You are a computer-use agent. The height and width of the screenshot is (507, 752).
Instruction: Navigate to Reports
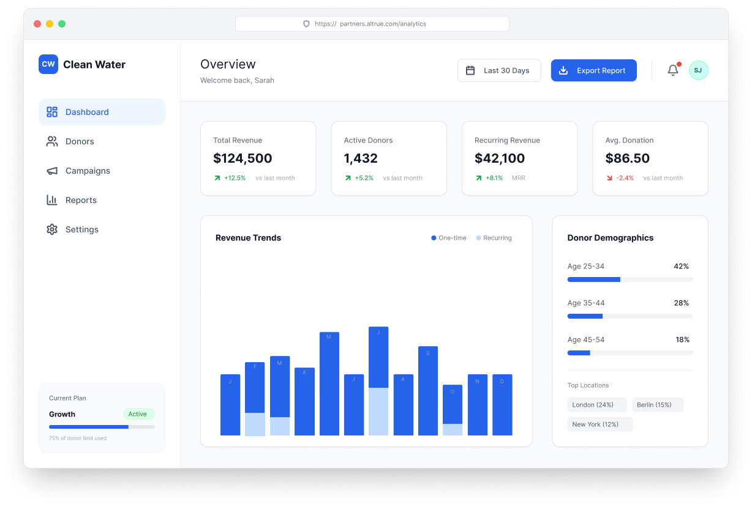(x=102, y=200)
